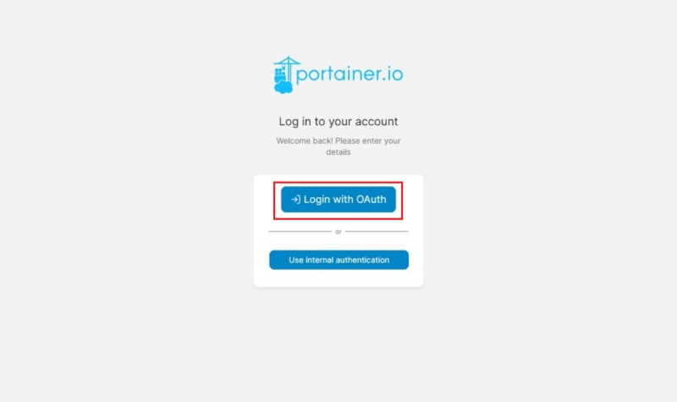Select the blue cloud in the Portainer logo

tap(283, 86)
